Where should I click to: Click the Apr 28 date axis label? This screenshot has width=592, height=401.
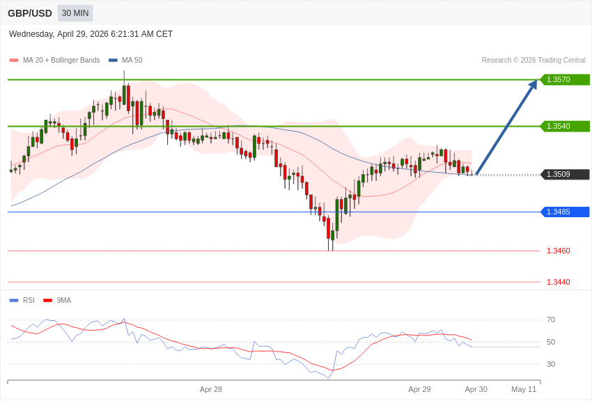click(211, 389)
